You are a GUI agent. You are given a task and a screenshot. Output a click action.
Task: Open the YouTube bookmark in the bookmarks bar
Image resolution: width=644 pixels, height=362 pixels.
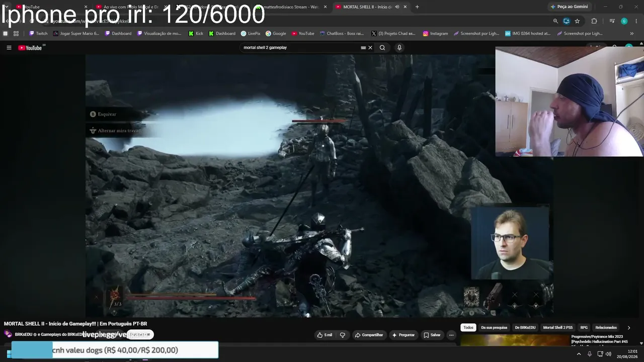pyautogui.click(x=303, y=34)
